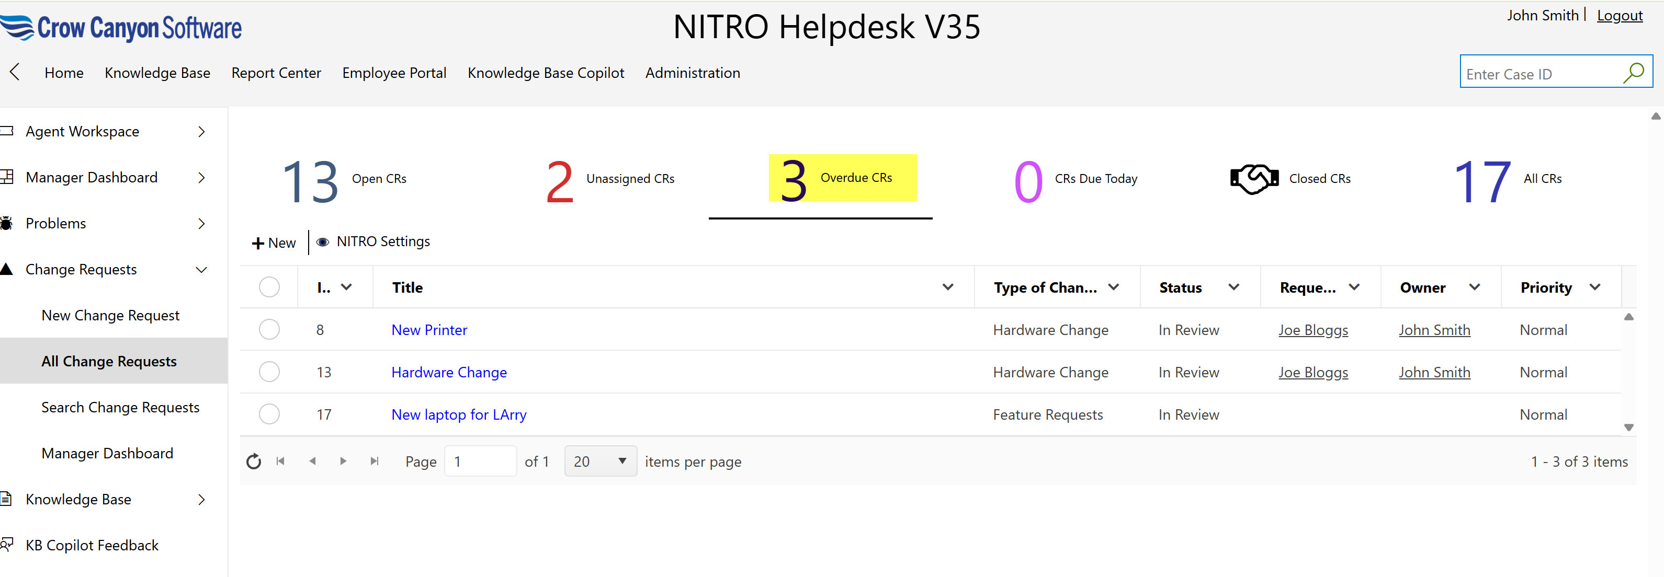The height and width of the screenshot is (577, 1664).
Task: Toggle the select-all circle in the header row
Action: [x=269, y=286]
